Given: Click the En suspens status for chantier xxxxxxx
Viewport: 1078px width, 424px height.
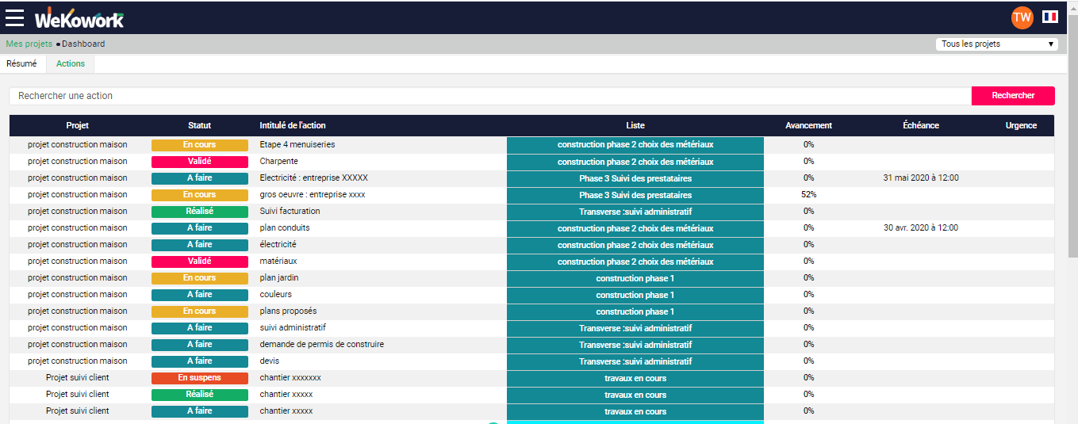Looking at the screenshot, I should 199,378.
